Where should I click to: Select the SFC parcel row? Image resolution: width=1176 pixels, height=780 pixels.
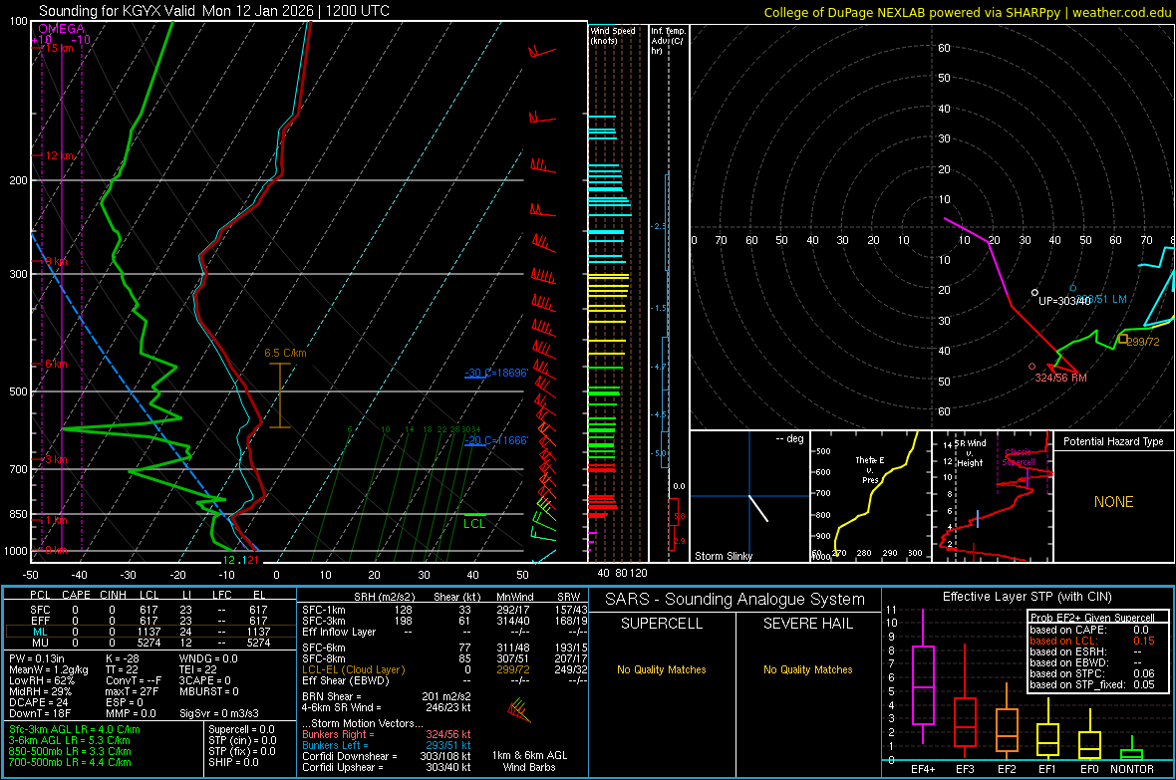[149, 610]
